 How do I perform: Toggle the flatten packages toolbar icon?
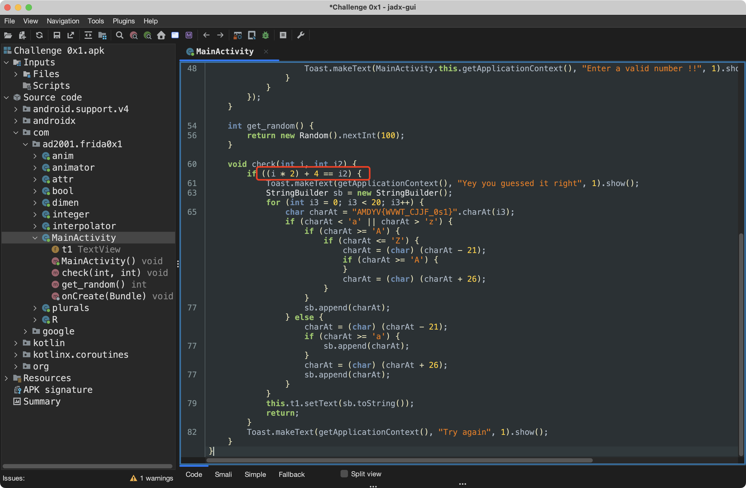(102, 35)
